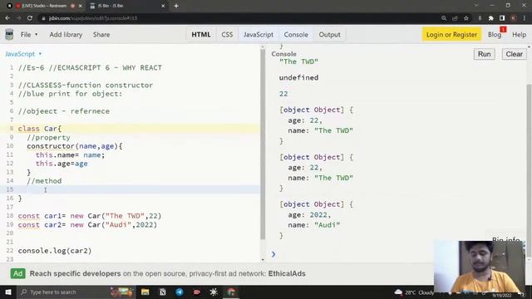Screen dimensions: 532x299
Task: Open the Add library menu
Action: 66,35
